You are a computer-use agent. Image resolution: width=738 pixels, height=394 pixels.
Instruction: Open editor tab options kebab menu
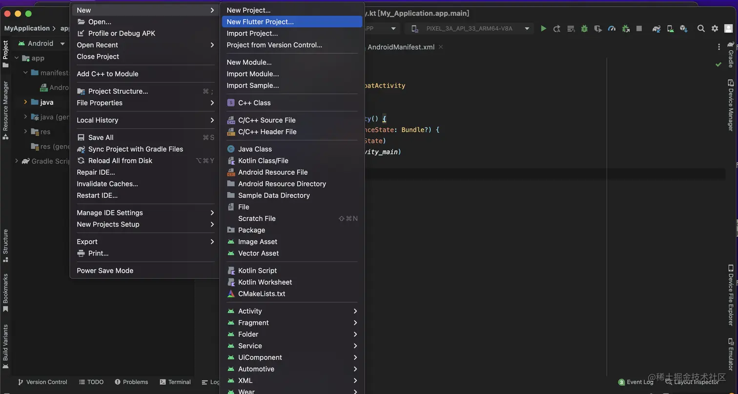(x=719, y=47)
